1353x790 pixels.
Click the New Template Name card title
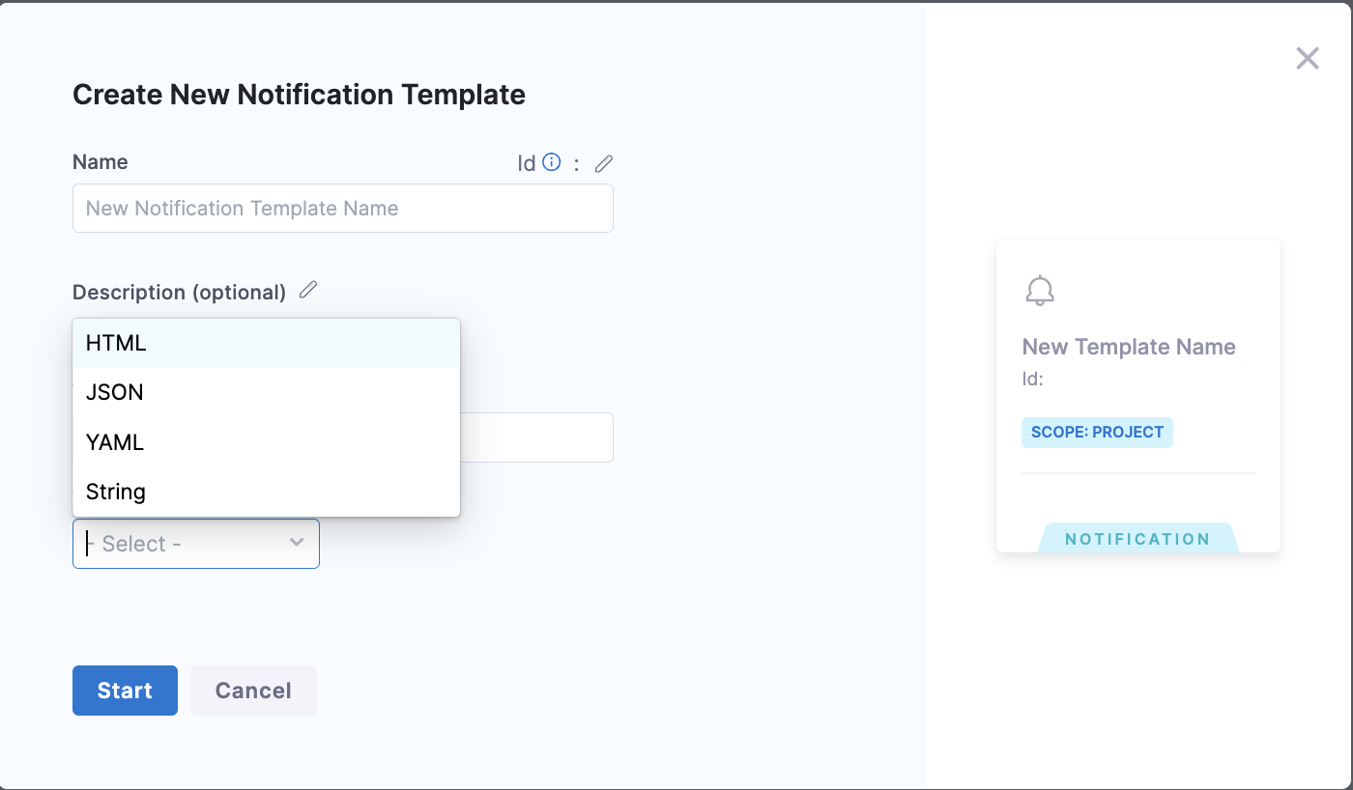point(1129,348)
